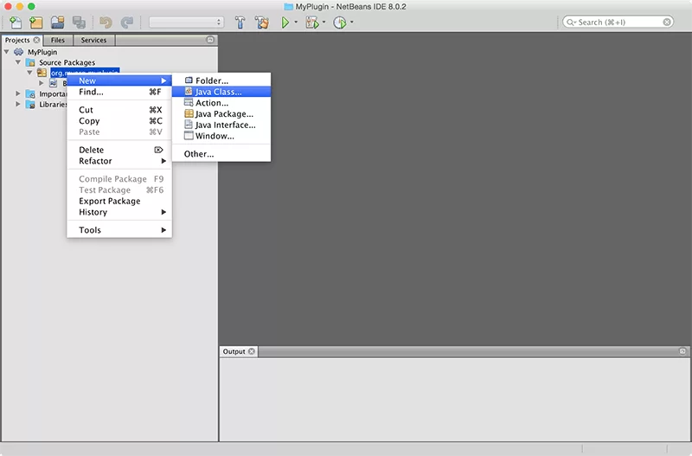This screenshot has height=456, width=692.
Task: Close the Output tab
Action: tap(252, 351)
